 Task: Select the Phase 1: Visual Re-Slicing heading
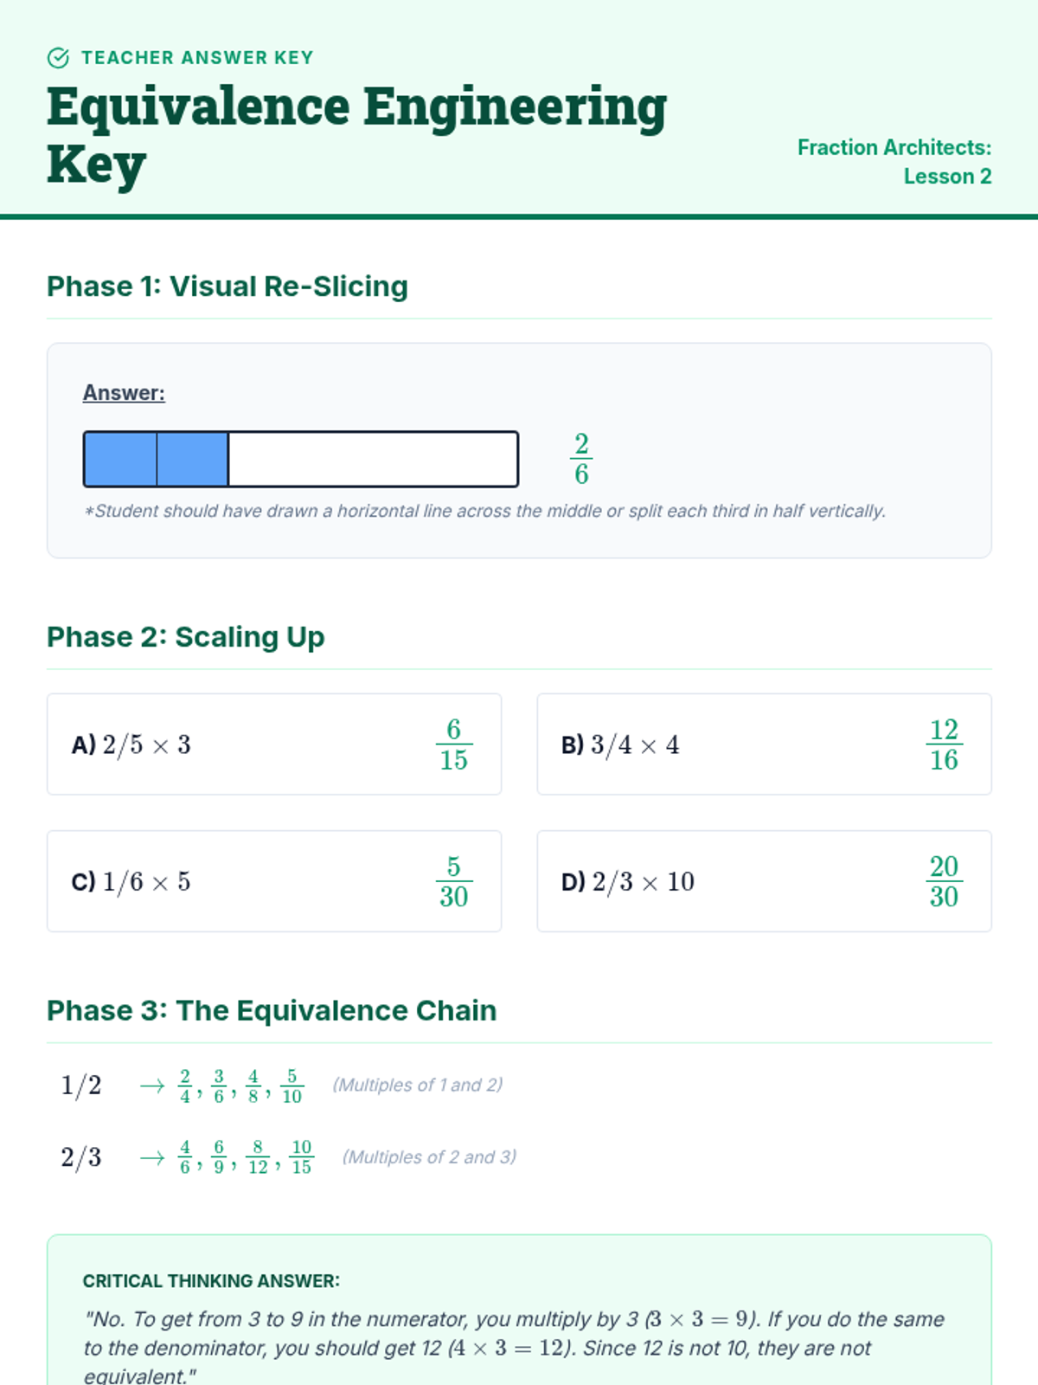click(x=227, y=287)
